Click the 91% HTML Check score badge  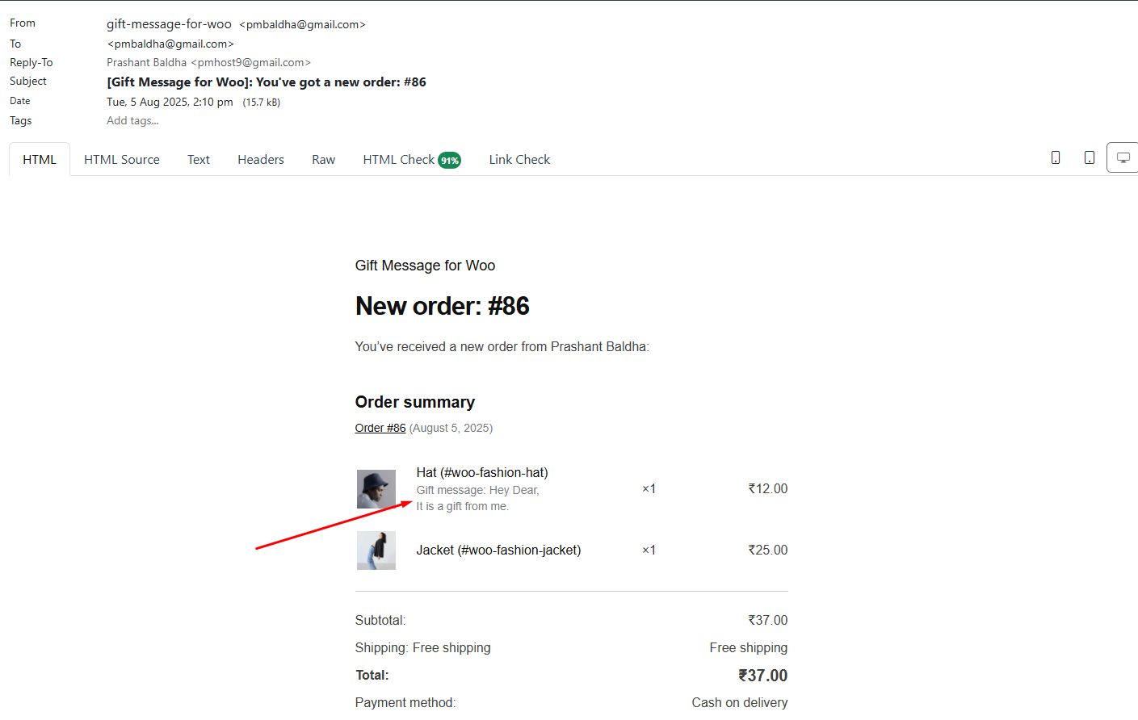point(450,161)
